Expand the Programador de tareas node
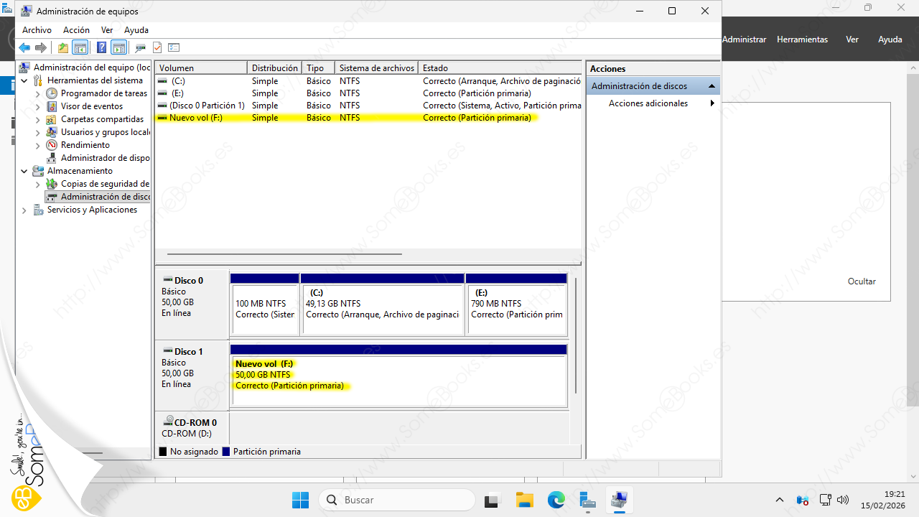Viewport: 919px width, 517px height. 38,94
